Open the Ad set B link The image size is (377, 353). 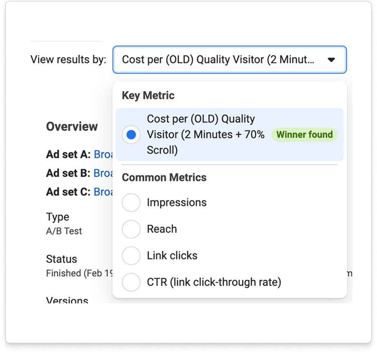pos(103,173)
